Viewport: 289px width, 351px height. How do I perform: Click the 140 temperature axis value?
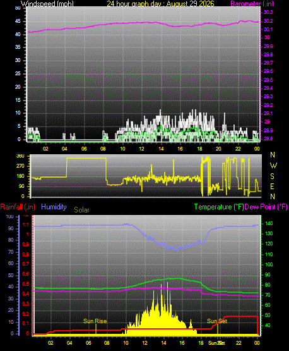point(269,223)
